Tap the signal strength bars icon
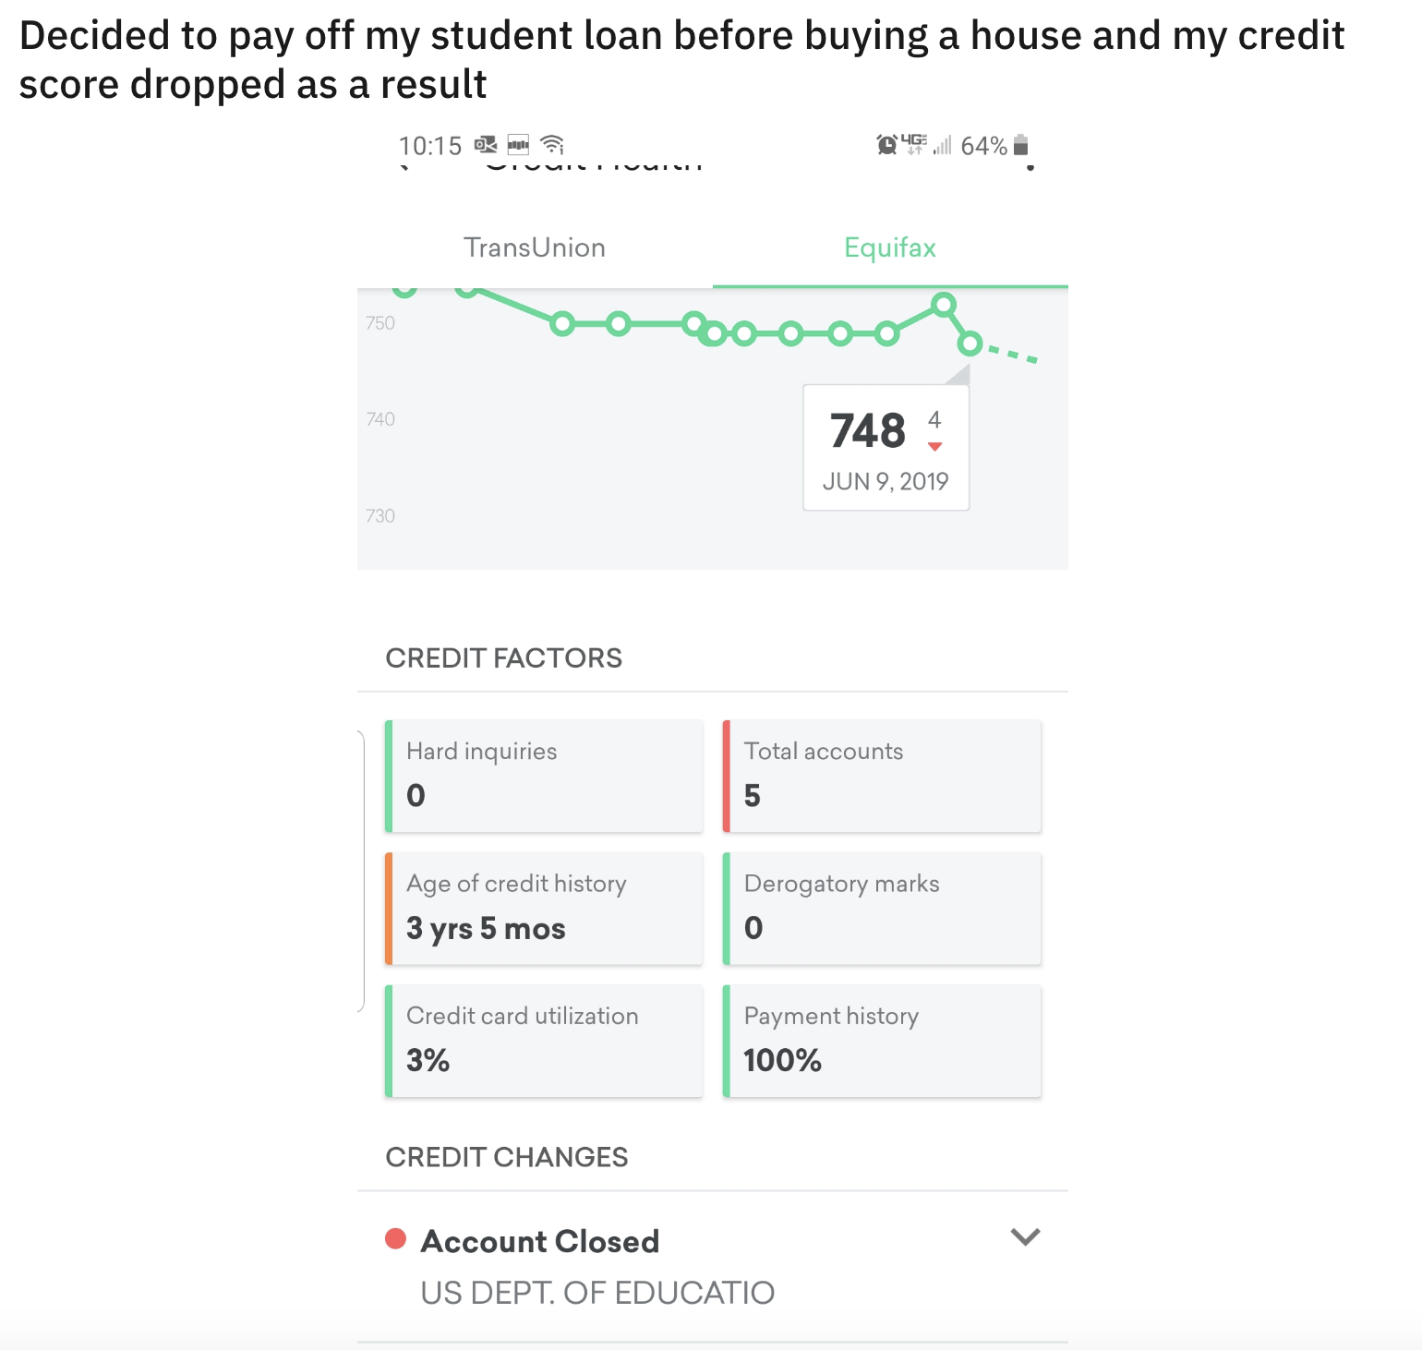1422x1350 pixels. tap(944, 145)
